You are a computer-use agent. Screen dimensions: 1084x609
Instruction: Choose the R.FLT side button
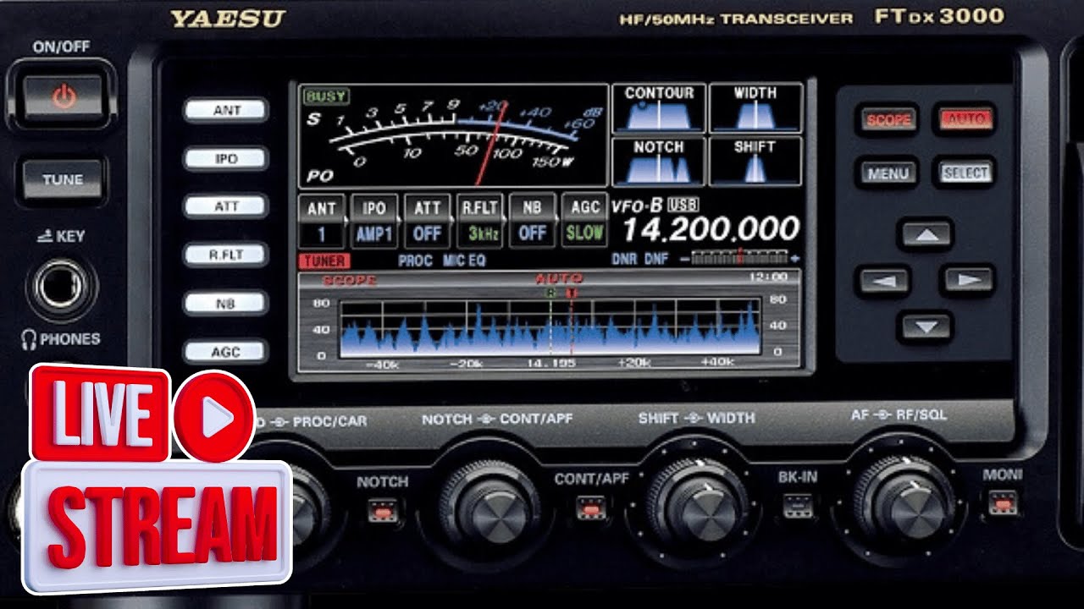click(226, 255)
